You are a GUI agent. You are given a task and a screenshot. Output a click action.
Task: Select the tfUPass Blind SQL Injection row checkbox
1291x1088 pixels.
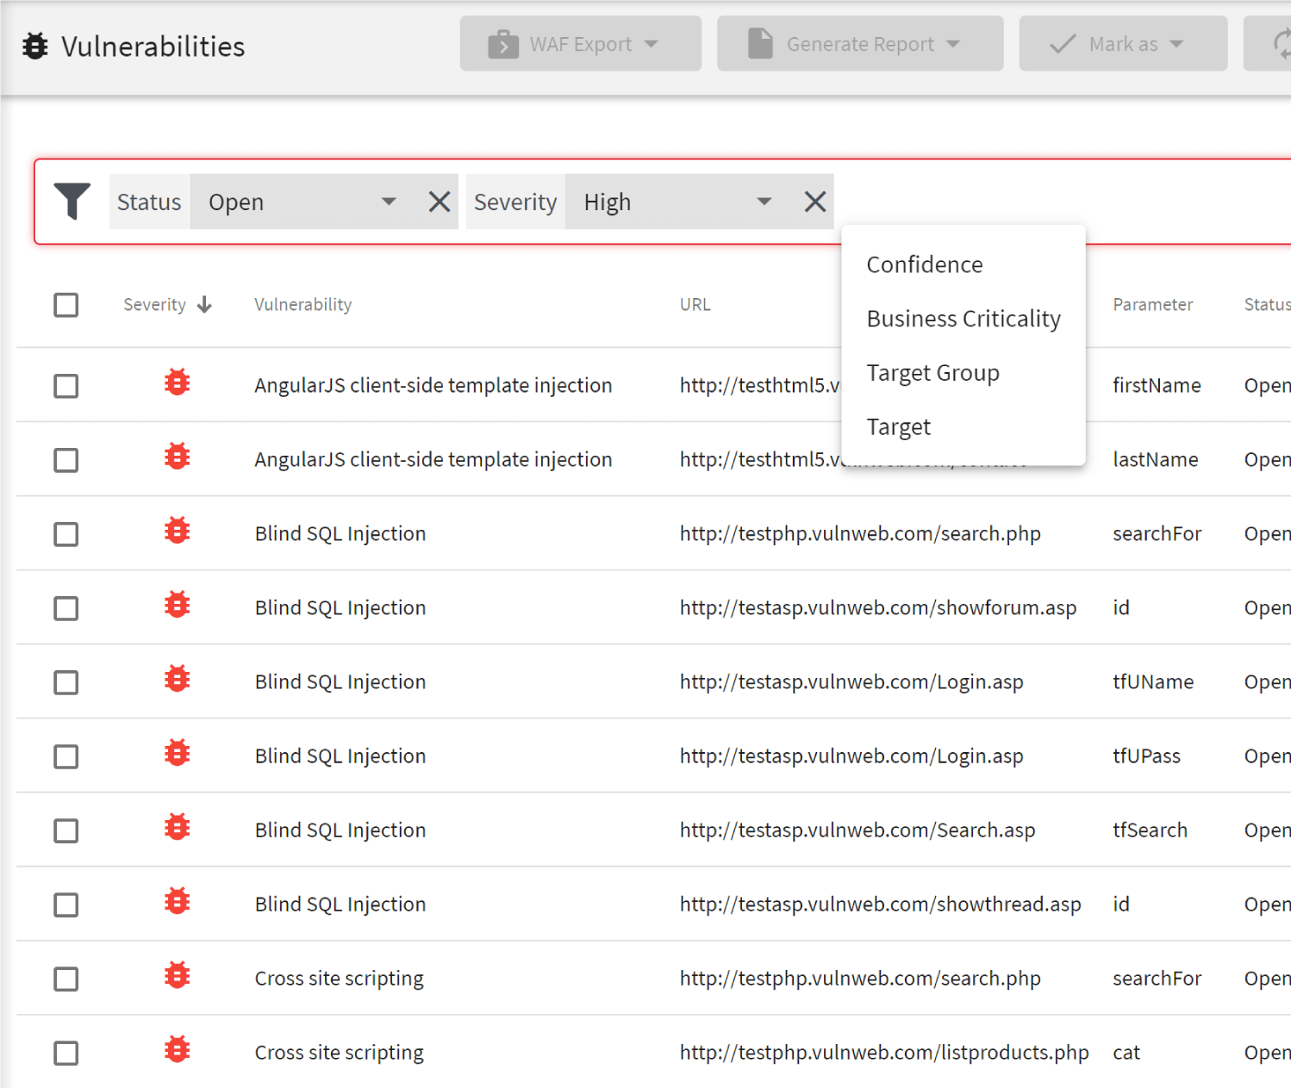click(66, 756)
